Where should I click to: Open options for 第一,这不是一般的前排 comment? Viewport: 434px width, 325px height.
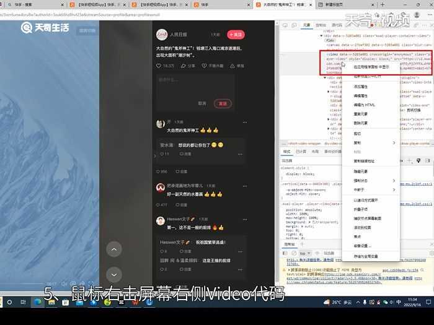click(245, 220)
